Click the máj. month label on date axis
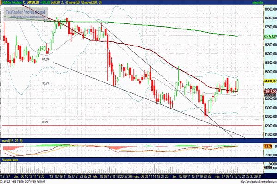277x184 pixels. point(217,176)
